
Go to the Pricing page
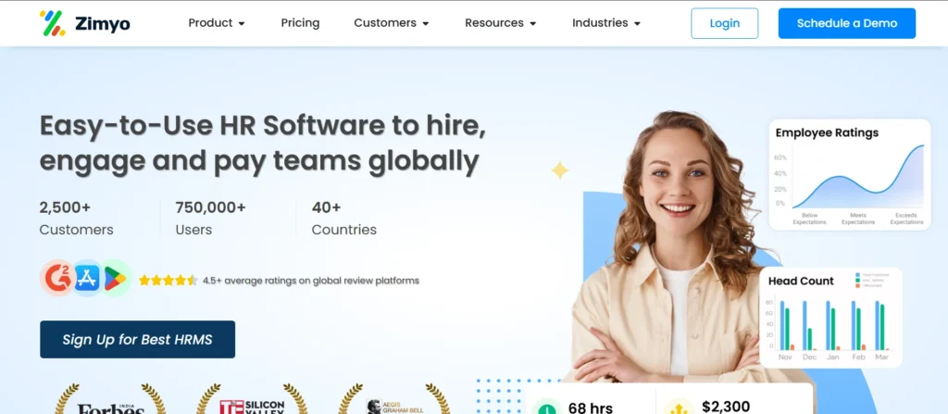coord(300,23)
